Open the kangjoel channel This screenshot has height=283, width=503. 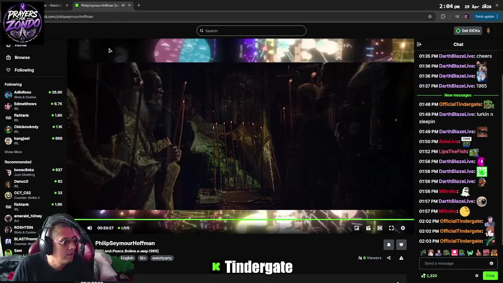click(x=33, y=141)
